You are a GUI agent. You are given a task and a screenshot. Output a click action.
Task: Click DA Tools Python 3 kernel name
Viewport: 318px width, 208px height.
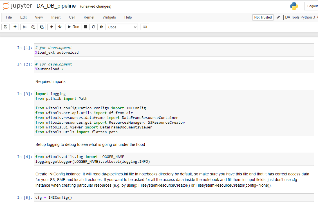click(300, 17)
